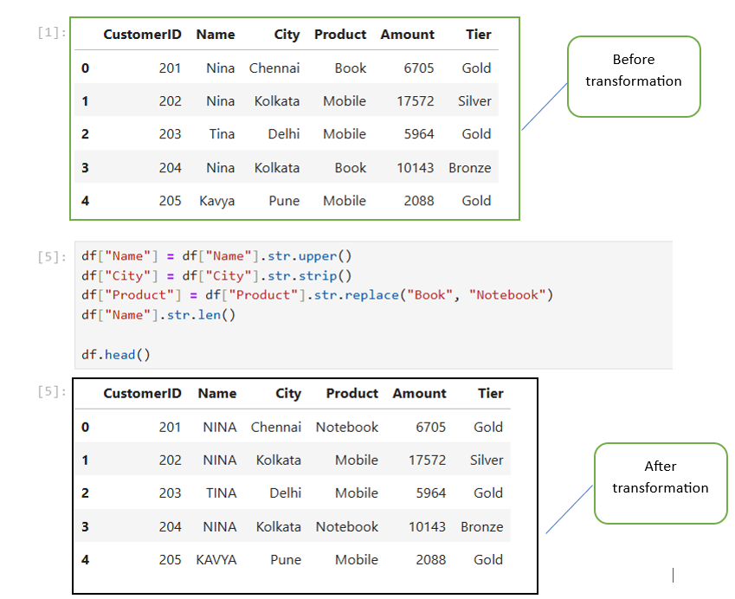Select the Tier column header
The width and height of the screenshot is (735, 599).
(x=478, y=35)
